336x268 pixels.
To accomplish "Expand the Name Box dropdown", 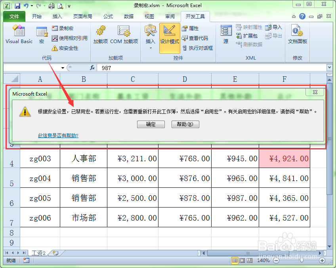I will (63, 68).
